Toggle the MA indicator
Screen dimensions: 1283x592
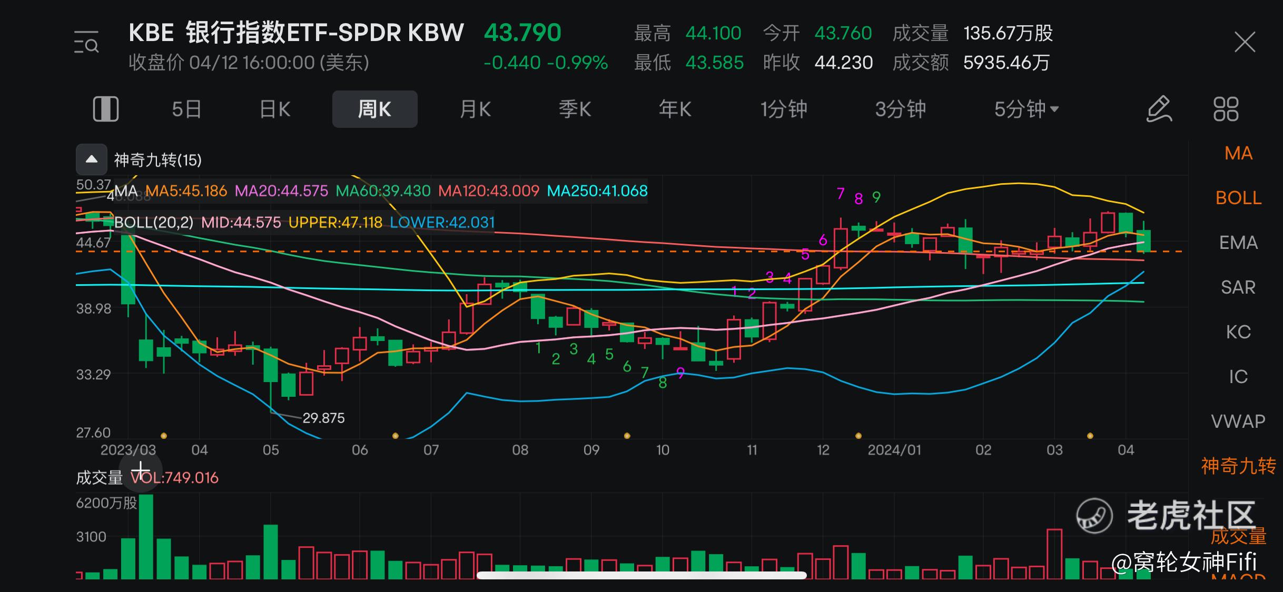[1238, 153]
